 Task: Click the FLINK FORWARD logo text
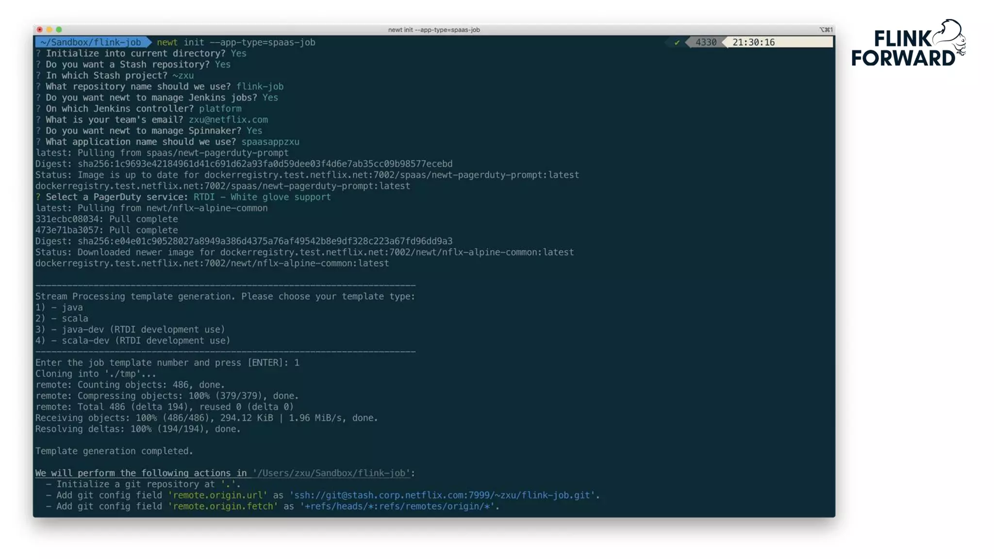[902, 49]
